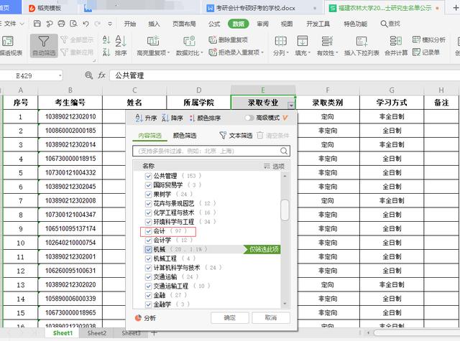Click the 确定 button
Image resolution: width=460 pixels, height=341 pixels.
(229, 317)
